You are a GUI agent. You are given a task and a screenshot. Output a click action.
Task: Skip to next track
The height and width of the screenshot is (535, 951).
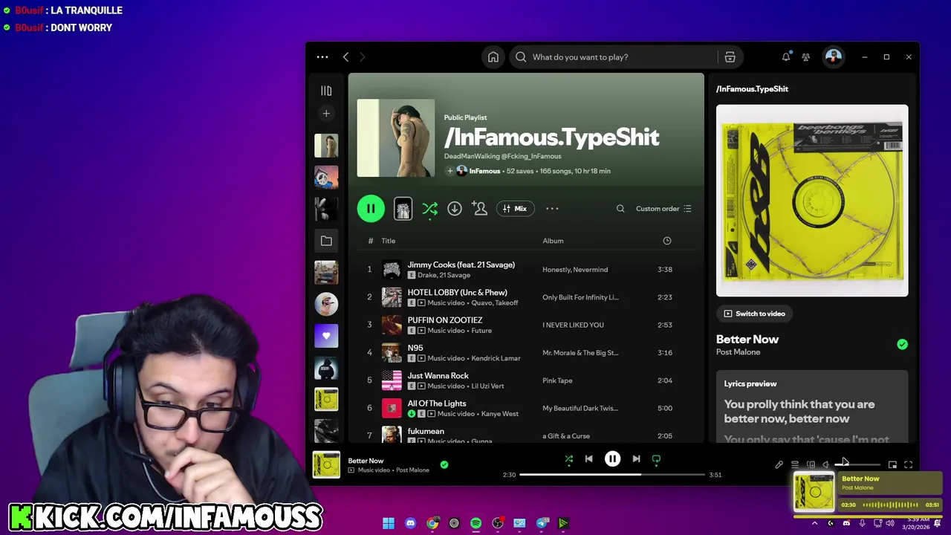click(x=636, y=459)
